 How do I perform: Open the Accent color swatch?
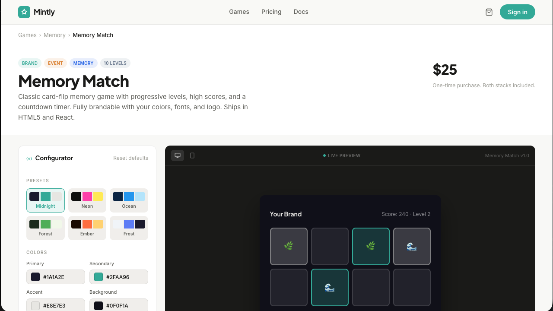[x=35, y=305]
